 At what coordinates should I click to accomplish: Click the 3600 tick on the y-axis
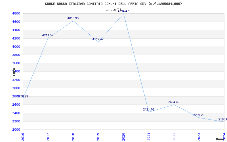[x=16, y=63]
